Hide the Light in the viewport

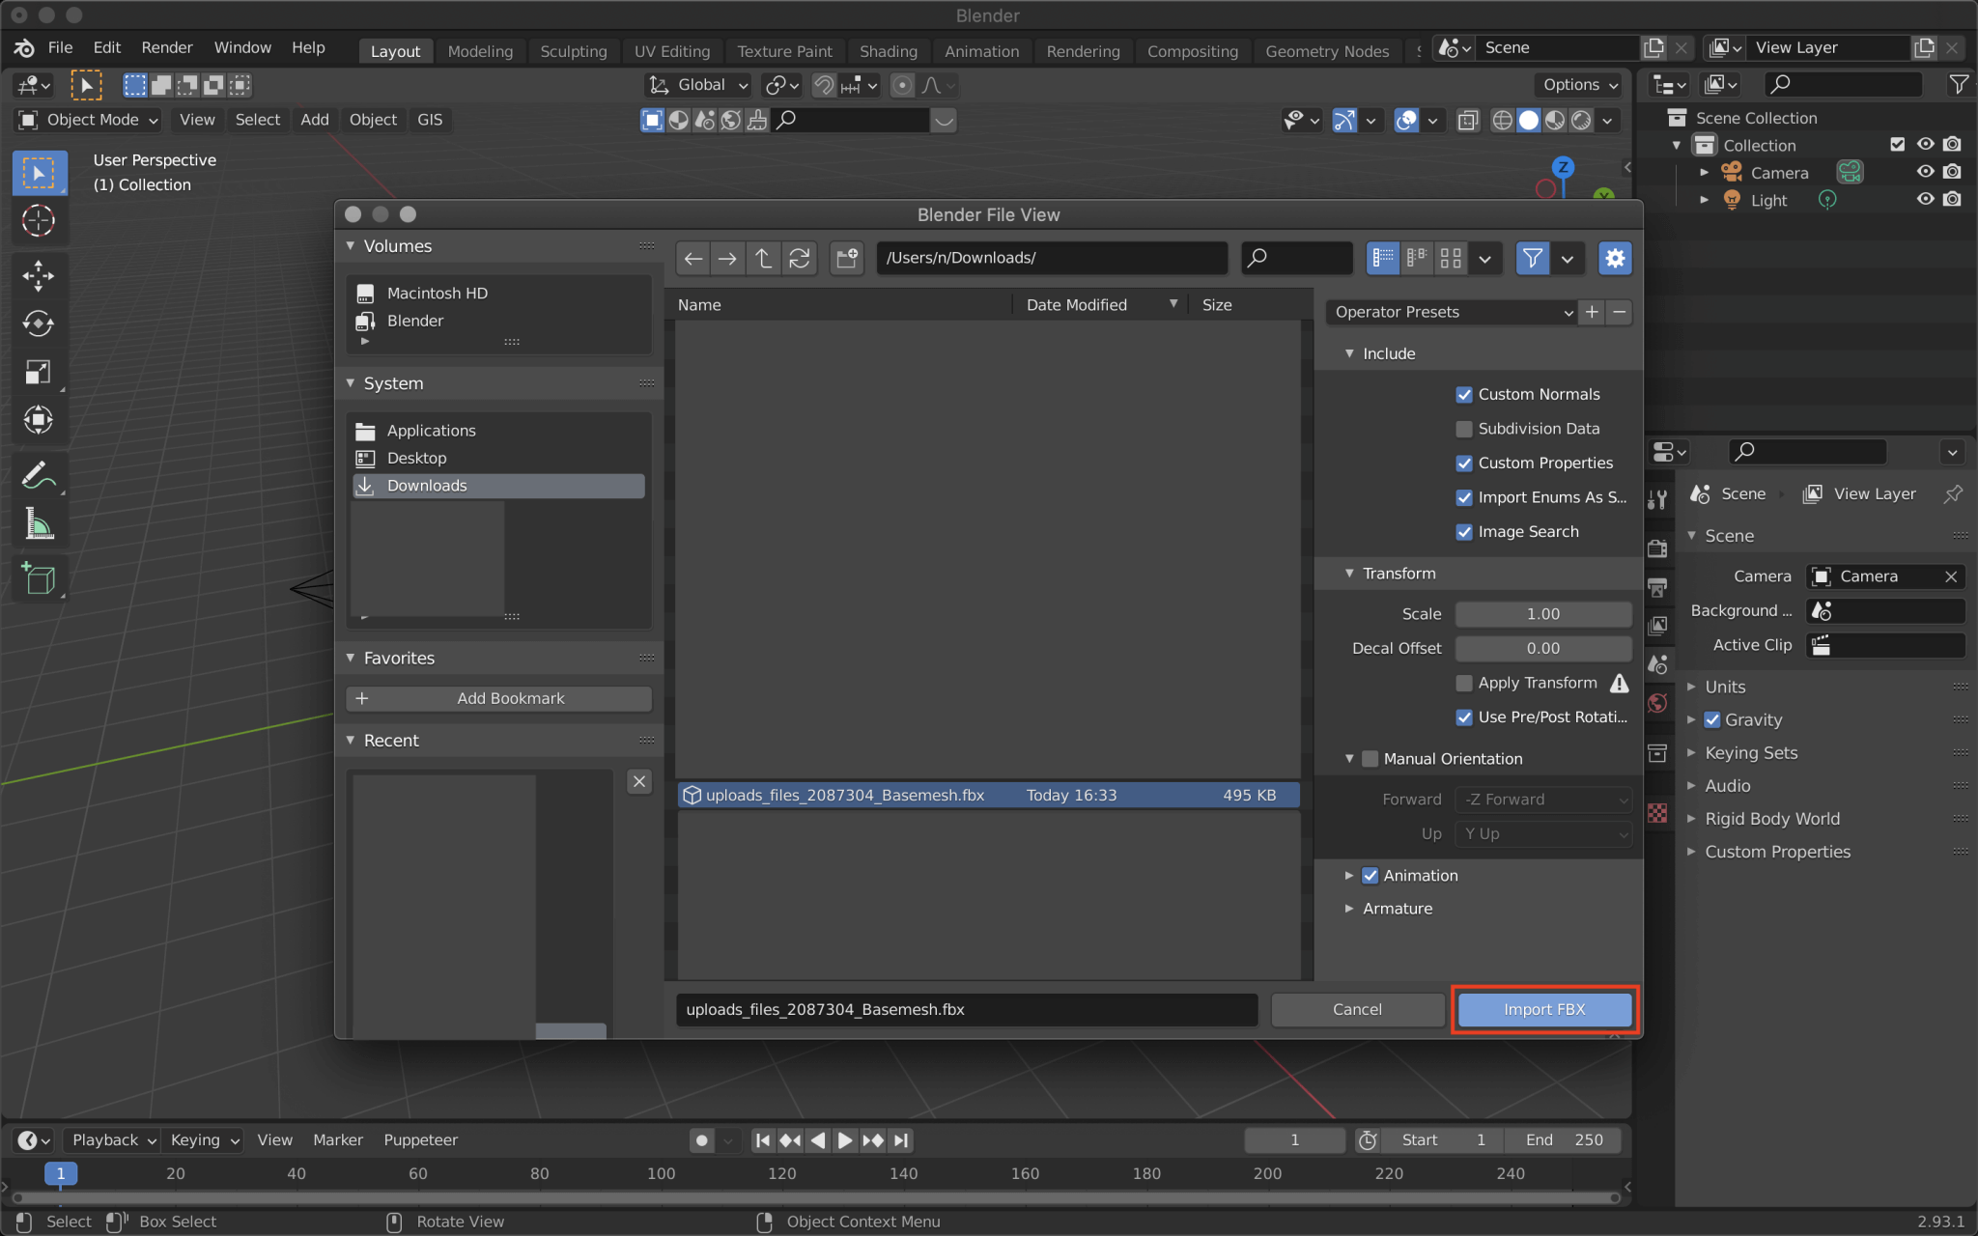pos(1924,200)
